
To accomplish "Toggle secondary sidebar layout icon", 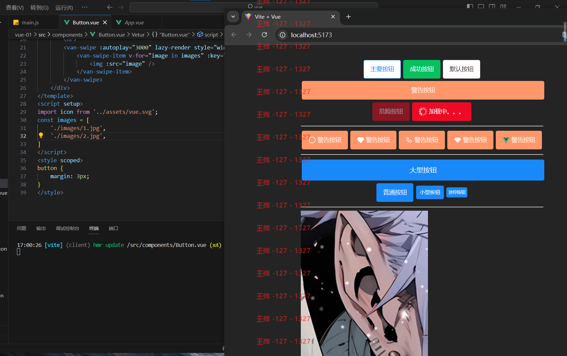I will coord(492,6).
